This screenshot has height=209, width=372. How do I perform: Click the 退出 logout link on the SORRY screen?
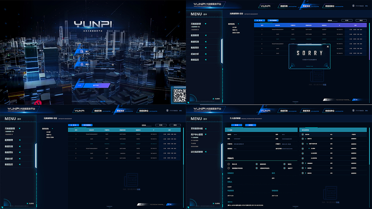[366, 5]
